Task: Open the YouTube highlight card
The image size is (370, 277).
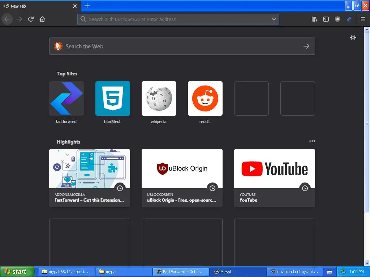Action: [x=275, y=178]
